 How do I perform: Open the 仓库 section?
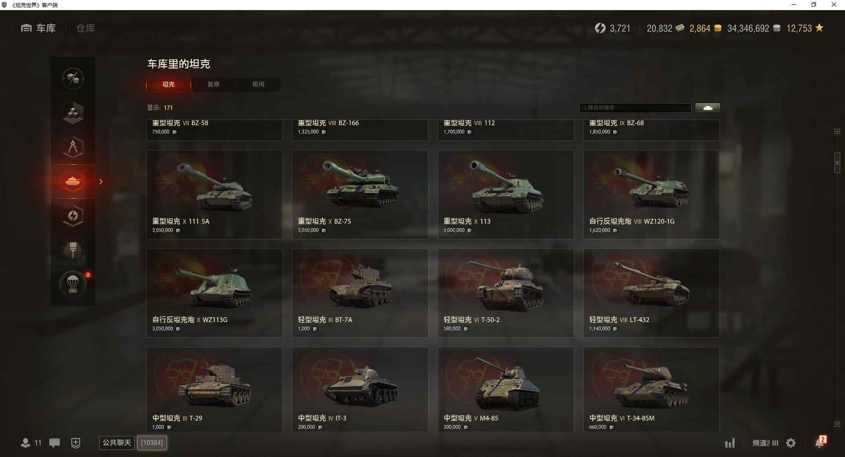point(85,28)
